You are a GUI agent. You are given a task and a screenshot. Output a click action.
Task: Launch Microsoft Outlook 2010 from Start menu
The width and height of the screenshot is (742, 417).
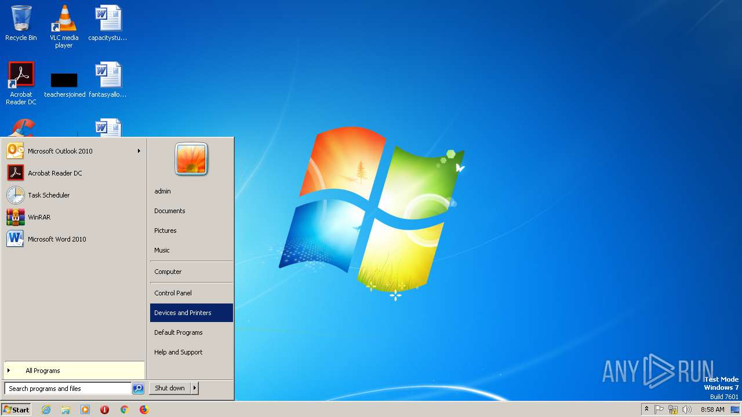[74, 151]
